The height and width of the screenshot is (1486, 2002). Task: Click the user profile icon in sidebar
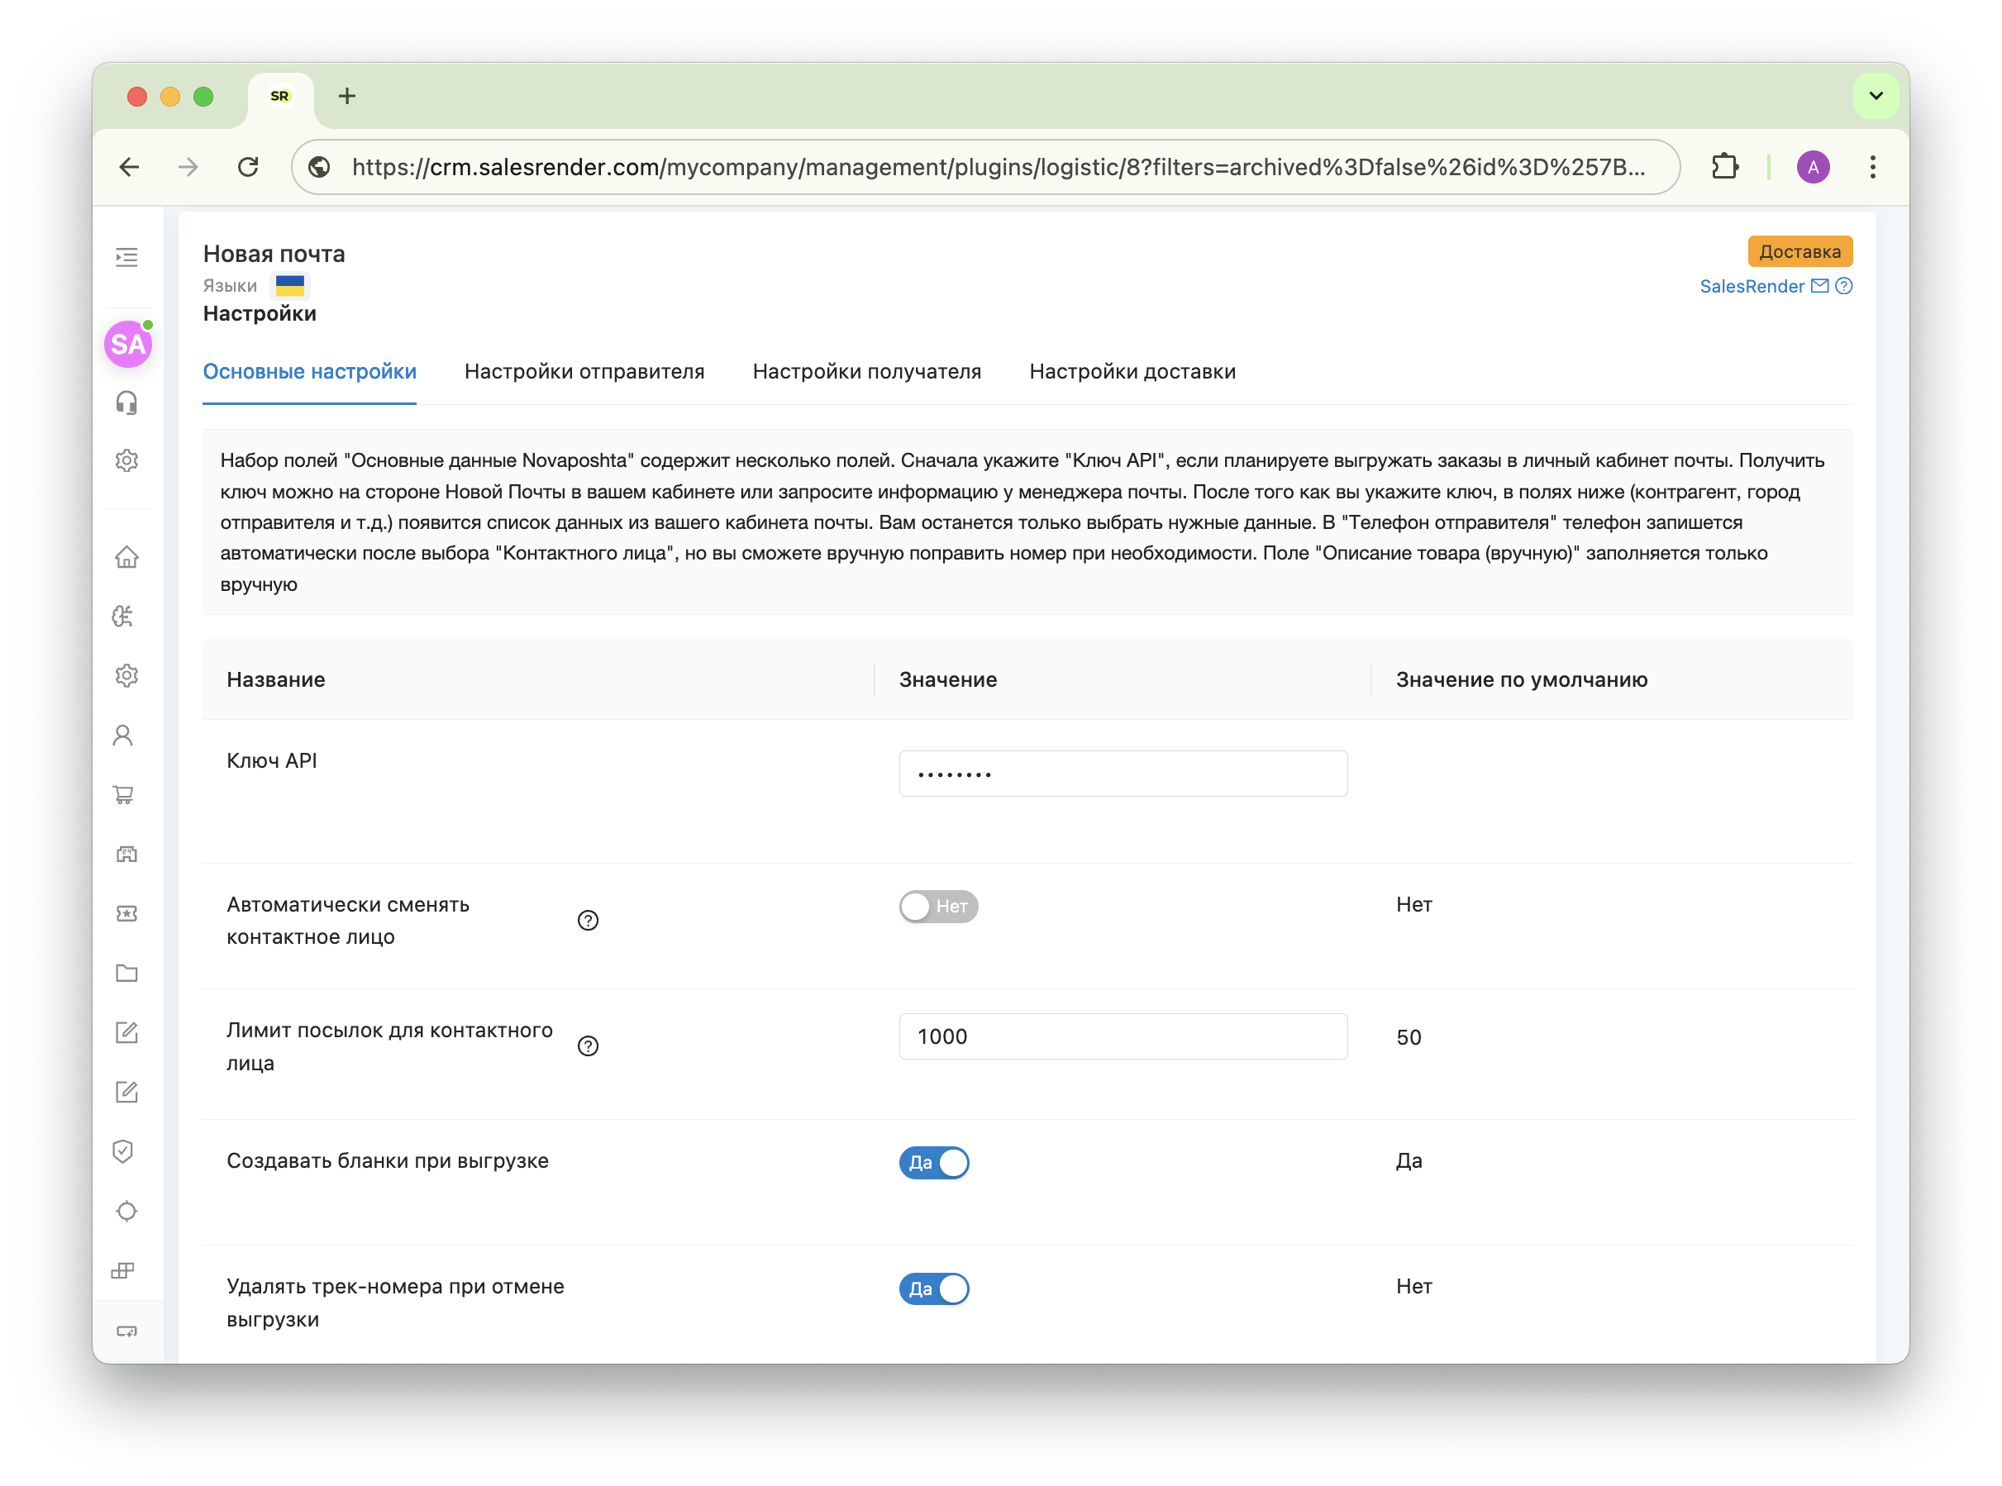coord(124,735)
